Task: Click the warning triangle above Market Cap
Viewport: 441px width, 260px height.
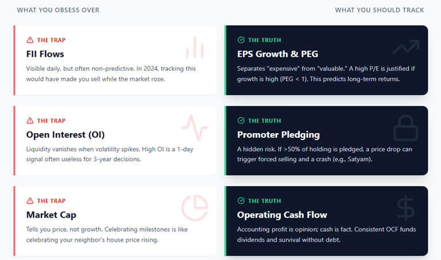Action: point(30,201)
